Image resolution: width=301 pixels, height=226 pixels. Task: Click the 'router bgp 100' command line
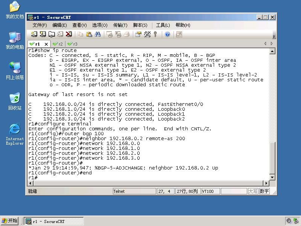66,134
